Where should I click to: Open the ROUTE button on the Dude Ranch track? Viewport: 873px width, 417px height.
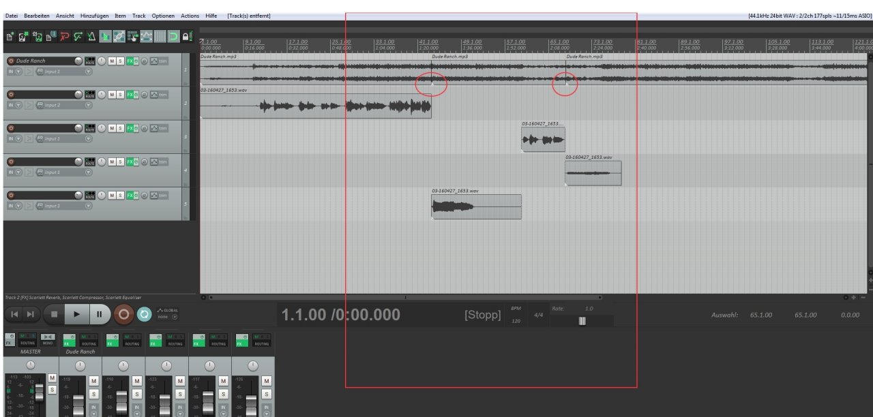point(90,61)
